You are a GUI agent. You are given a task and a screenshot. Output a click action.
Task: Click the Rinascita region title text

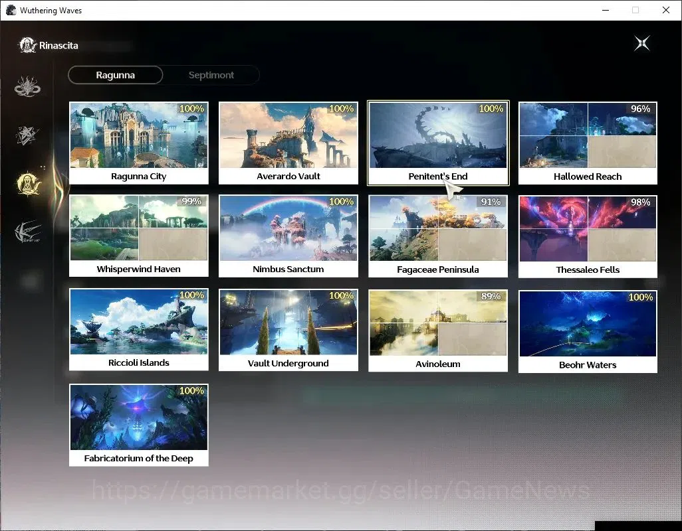(58, 45)
